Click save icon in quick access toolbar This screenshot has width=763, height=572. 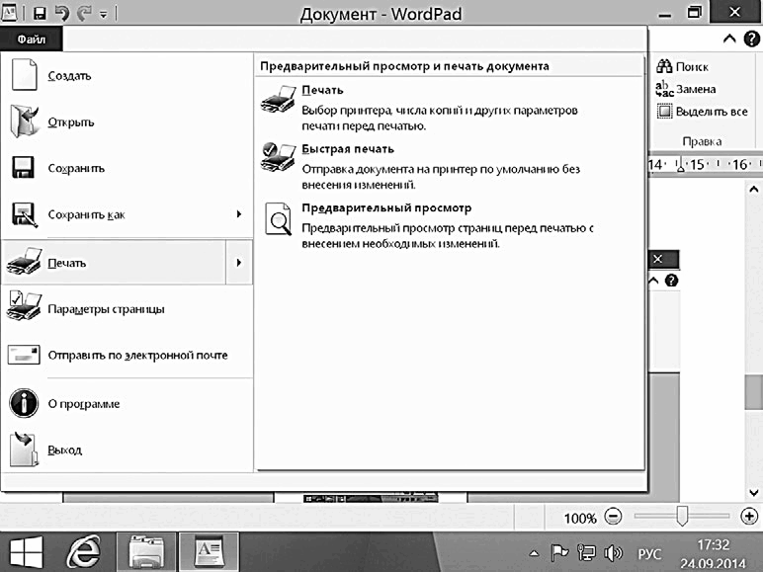click(40, 13)
